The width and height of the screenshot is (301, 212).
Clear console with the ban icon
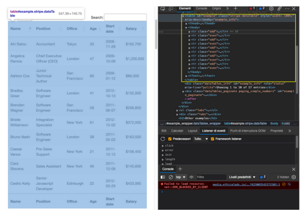click(x=171, y=177)
